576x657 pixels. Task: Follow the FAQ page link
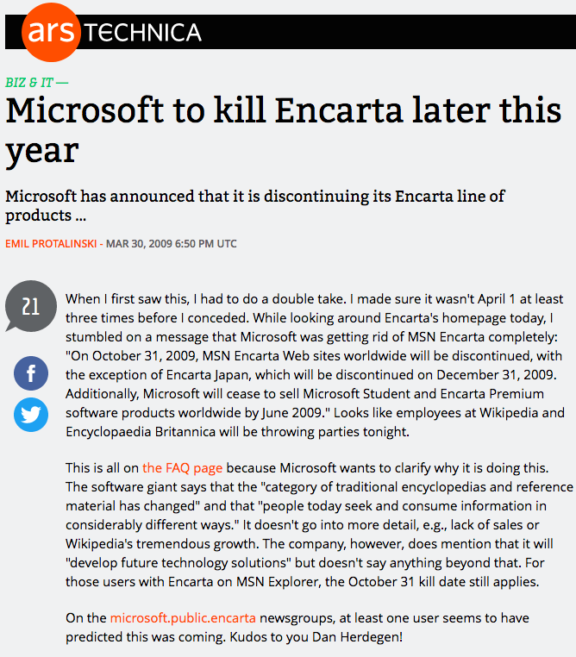tap(183, 468)
